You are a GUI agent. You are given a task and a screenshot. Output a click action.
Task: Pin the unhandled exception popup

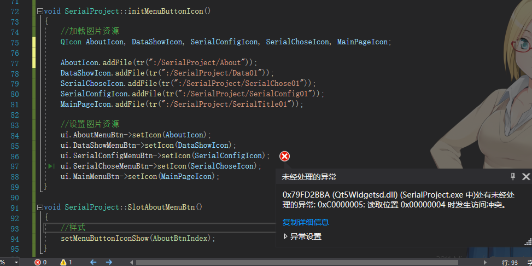[x=513, y=176]
